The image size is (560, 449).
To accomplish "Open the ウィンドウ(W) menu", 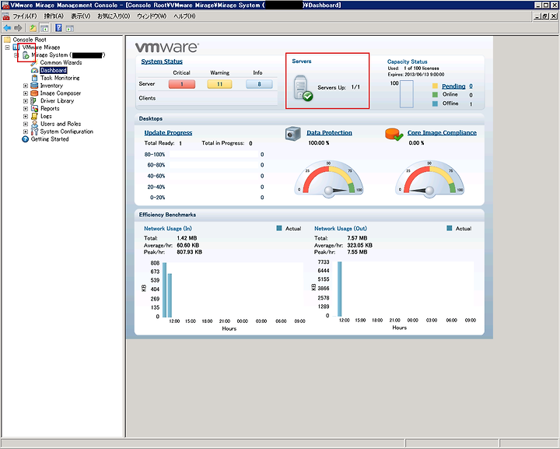I will 152,16.
